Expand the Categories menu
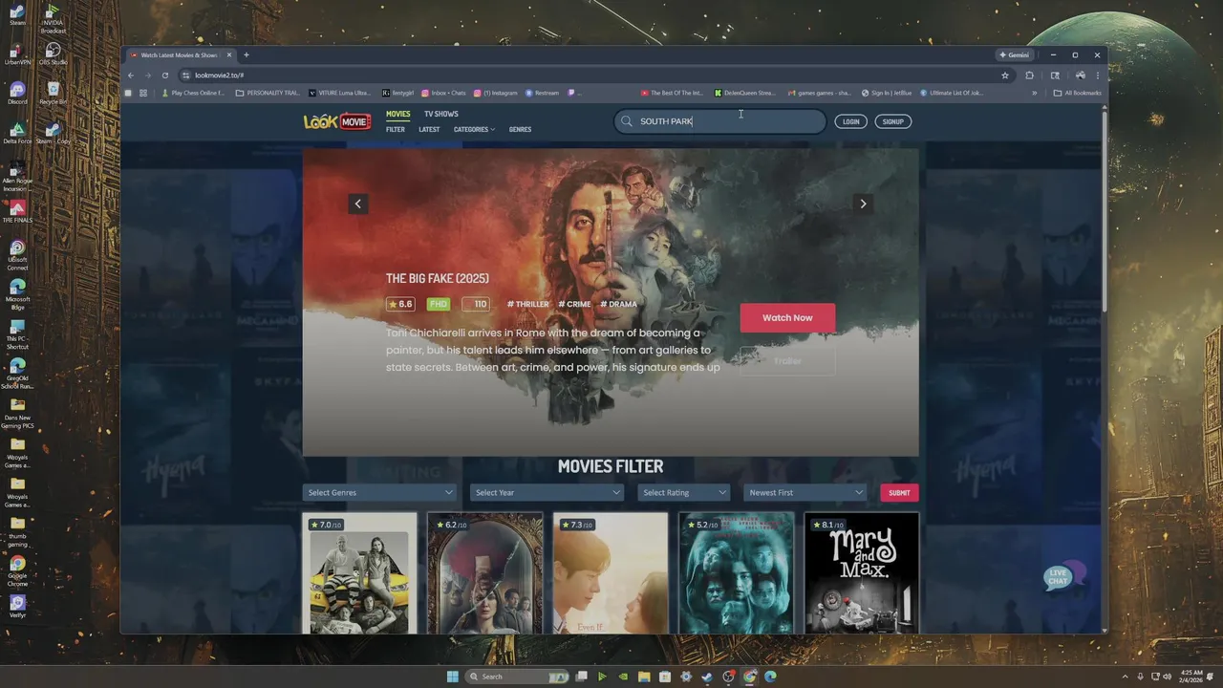1223x688 pixels. tap(474, 130)
